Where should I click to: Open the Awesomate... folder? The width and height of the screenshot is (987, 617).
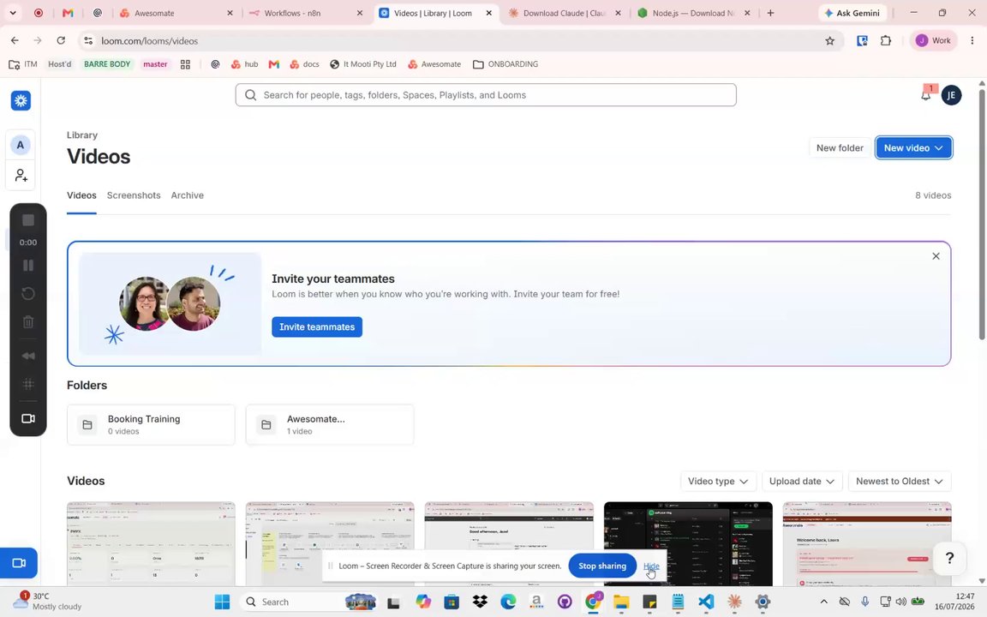330,425
